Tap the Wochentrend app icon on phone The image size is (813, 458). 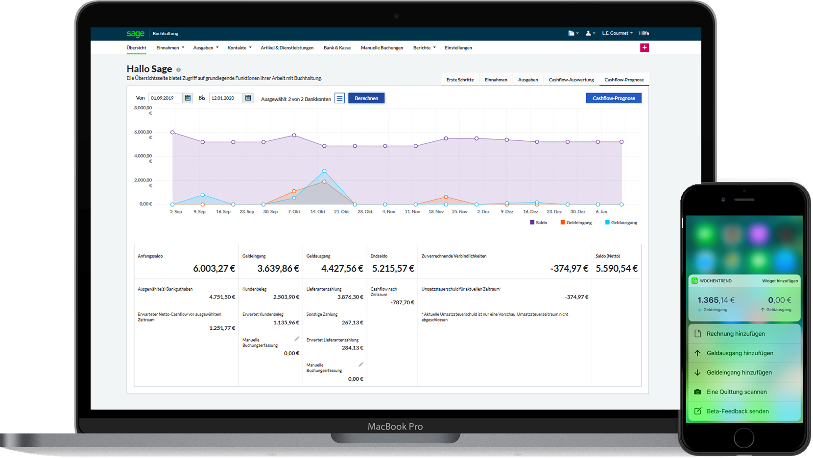tap(694, 281)
